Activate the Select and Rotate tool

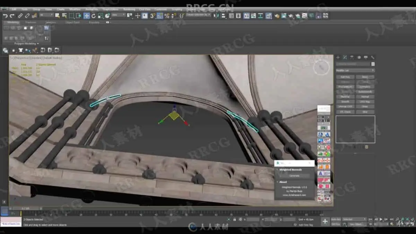[x=94, y=16]
